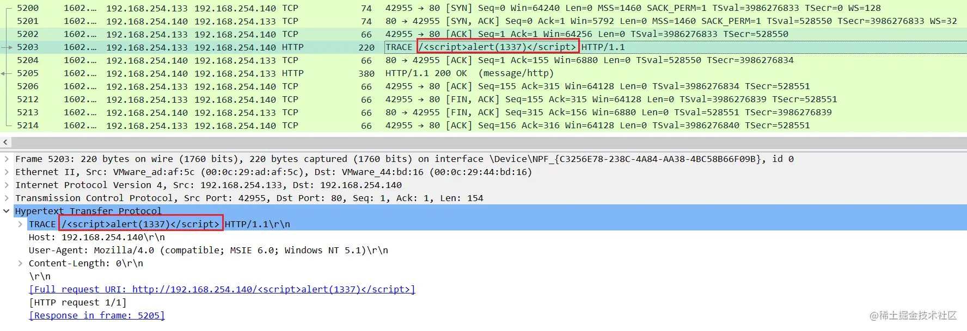Screen dimensions: 967x331
Task: Select the Host header line
Action: 97,238
